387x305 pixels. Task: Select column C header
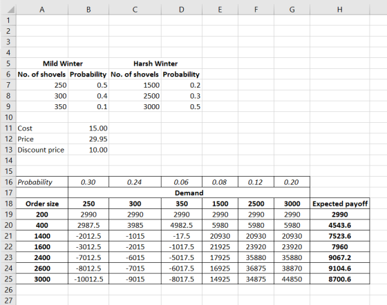click(x=135, y=10)
